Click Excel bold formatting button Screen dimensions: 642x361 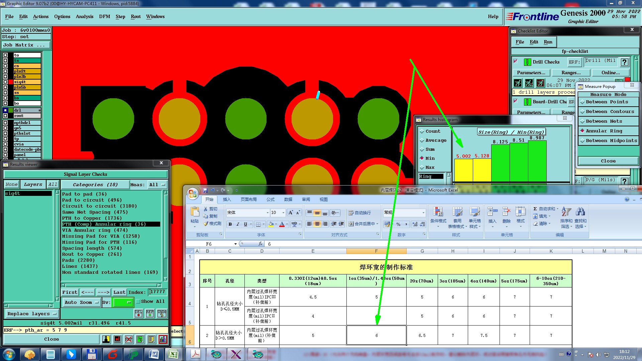(x=230, y=224)
